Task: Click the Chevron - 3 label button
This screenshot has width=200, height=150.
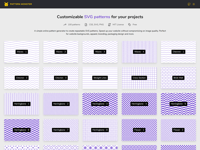Action: coord(61,78)
